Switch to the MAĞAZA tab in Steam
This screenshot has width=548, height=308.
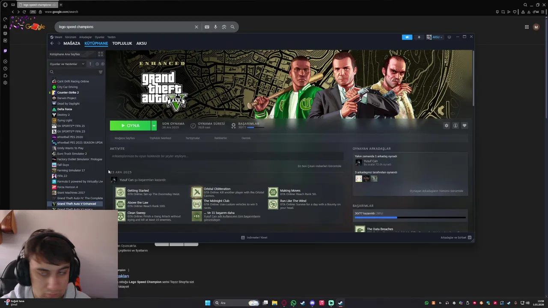tap(71, 43)
